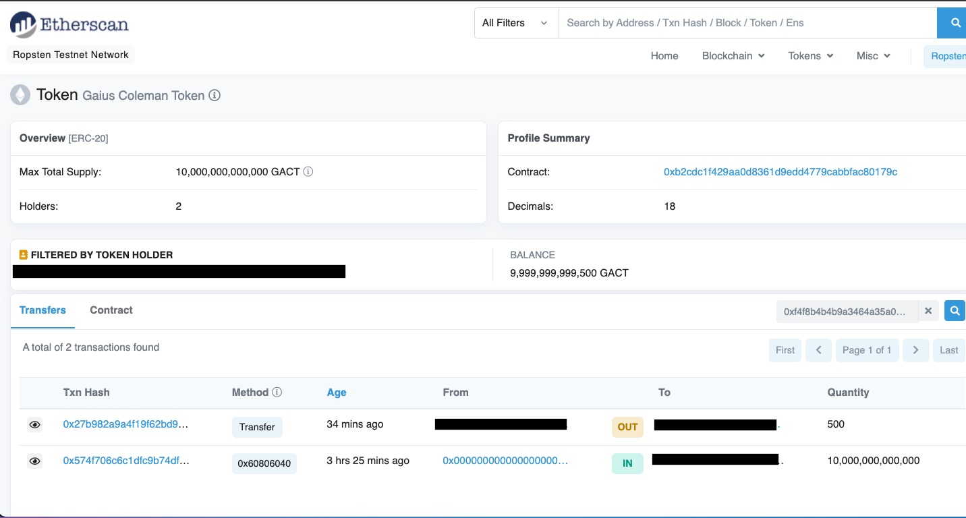Image resolution: width=966 pixels, height=518 pixels.
Task: Toggle the eye icon for 0x574f706c6c transaction
Action: pos(34,461)
